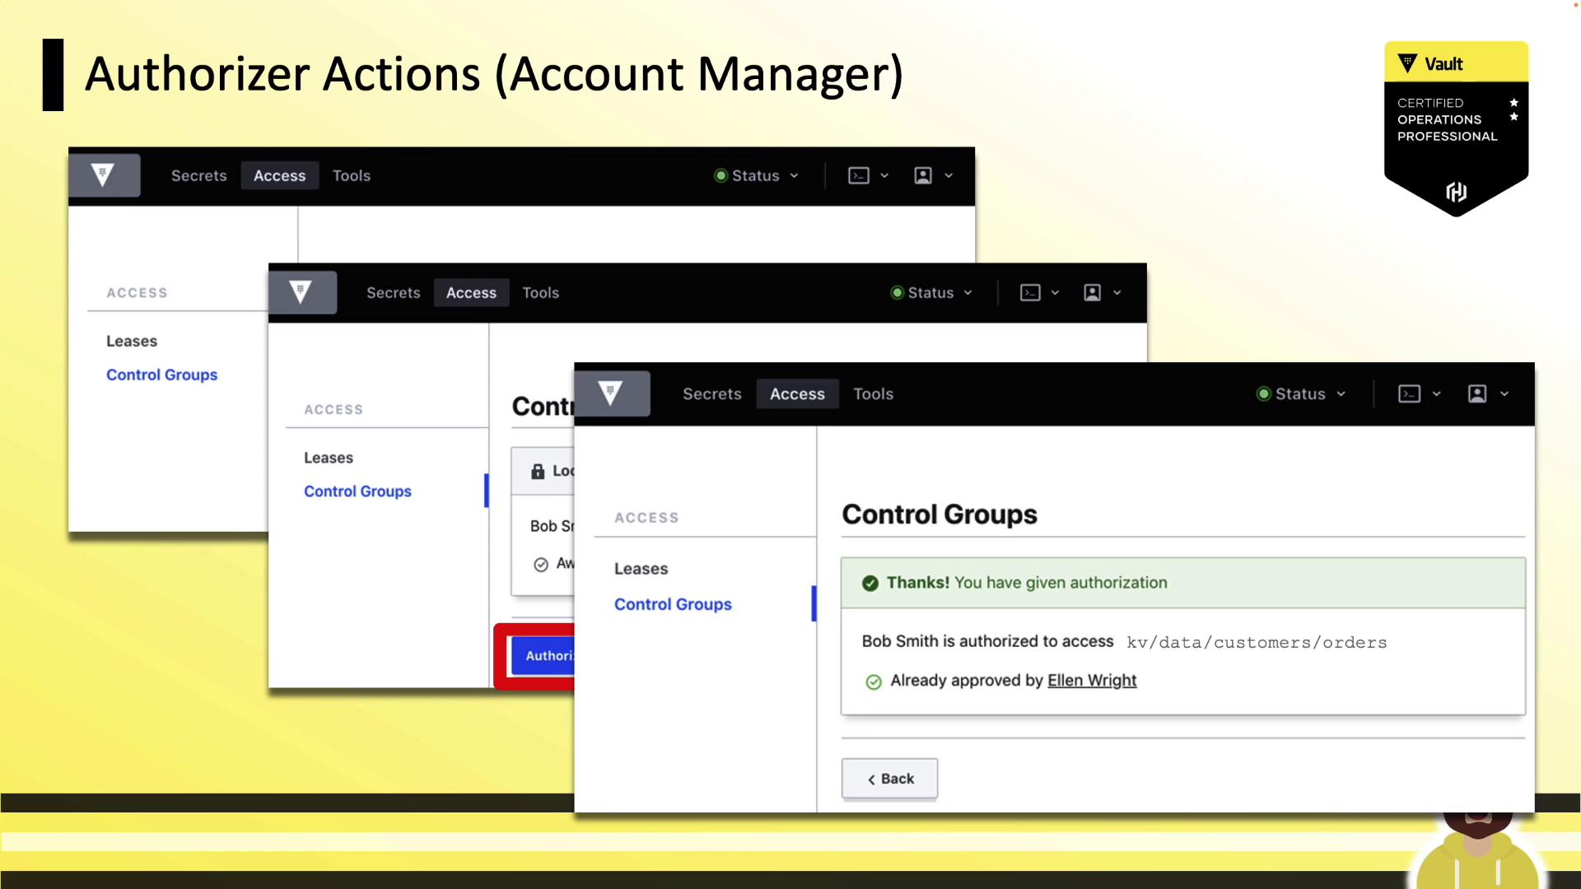Screen dimensions: 1581x889
Task: Open the console icon in the front window
Action: coord(1409,394)
